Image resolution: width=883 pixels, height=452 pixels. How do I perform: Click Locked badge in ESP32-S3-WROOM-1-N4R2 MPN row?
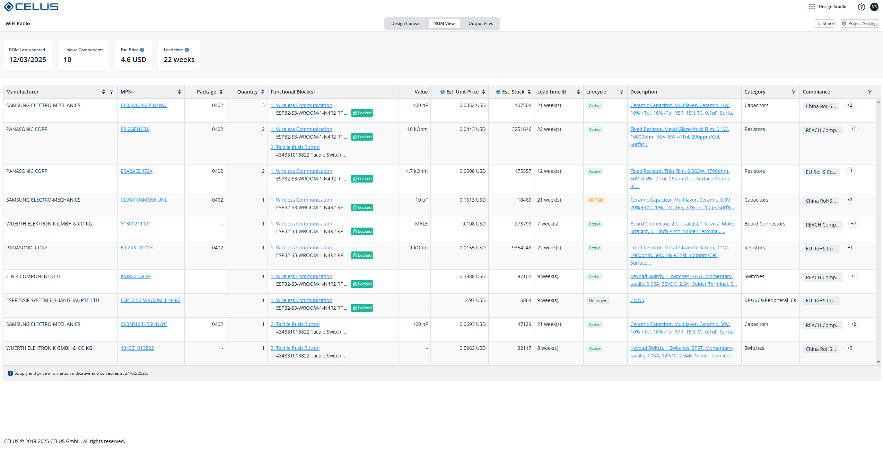[362, 308]
